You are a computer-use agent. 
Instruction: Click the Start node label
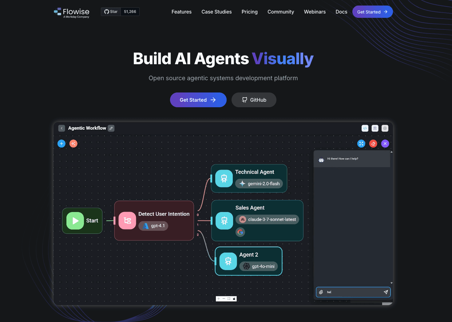92,221
